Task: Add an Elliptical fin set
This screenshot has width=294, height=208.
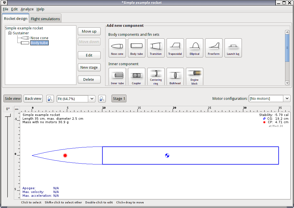Action: [x=194, y=48]
